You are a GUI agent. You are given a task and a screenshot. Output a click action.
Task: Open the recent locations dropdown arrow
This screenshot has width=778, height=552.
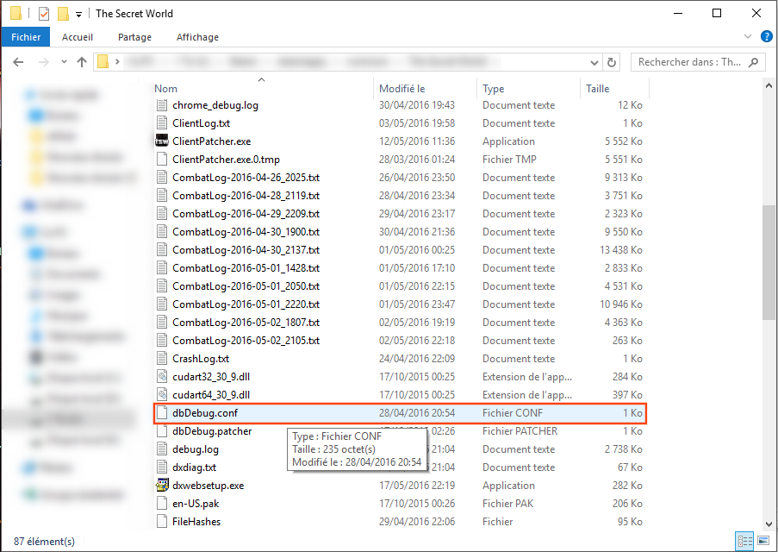(64, 62)
